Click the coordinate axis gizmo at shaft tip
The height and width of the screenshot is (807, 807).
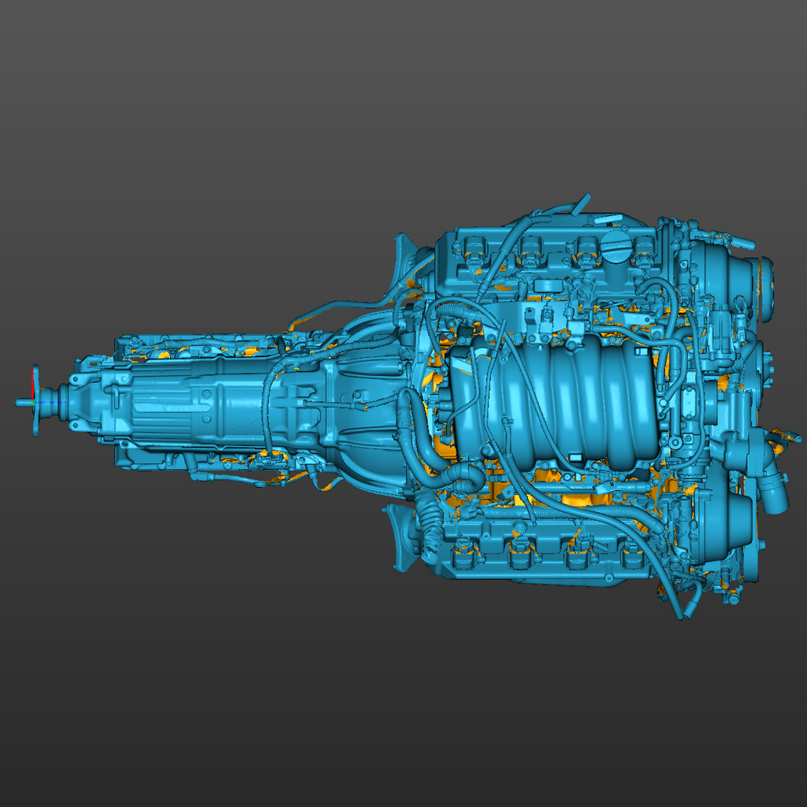[x=33, y=401]
